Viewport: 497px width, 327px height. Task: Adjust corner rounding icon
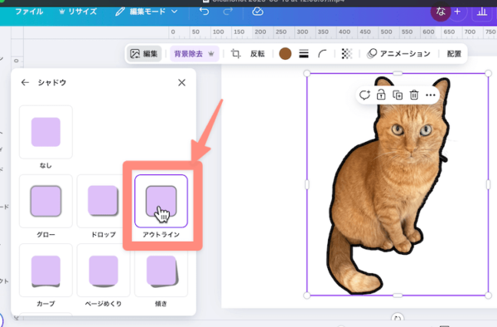point(322,54)
